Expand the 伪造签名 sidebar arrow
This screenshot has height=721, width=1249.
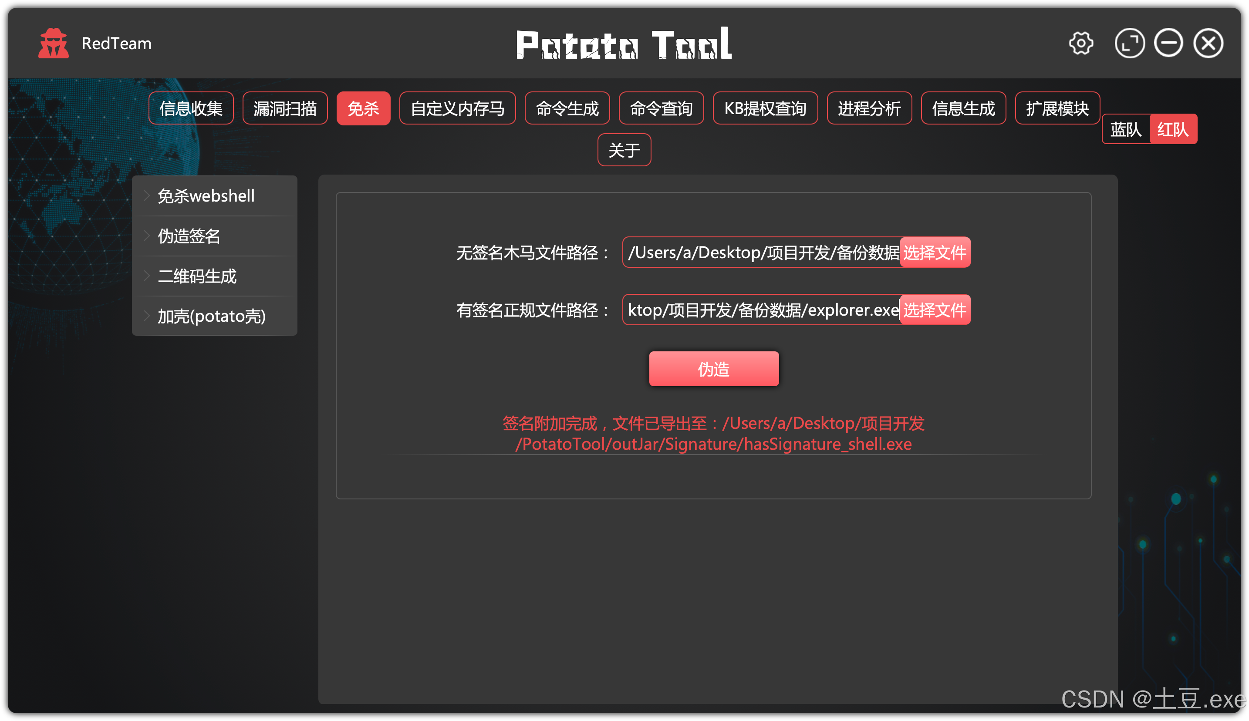coord(147,236)
